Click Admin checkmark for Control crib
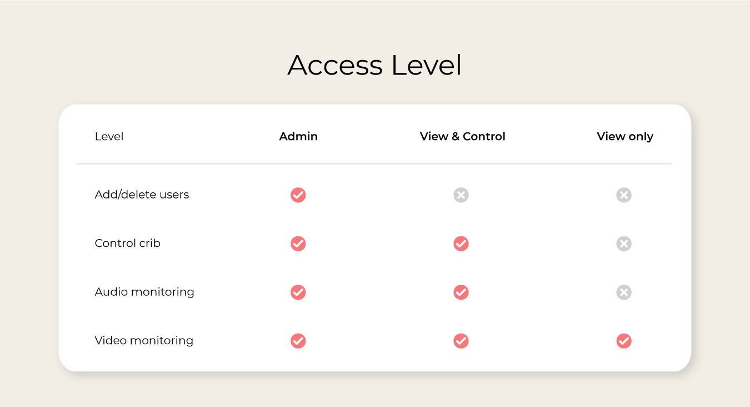Viewport: 750px width, 407px height. tap(298, 244)
